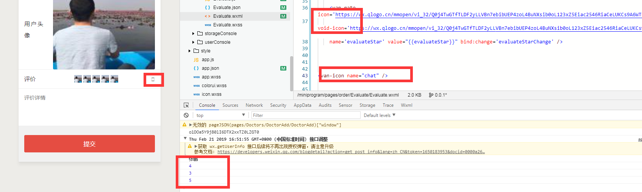Open the Wxml tab
The height and width of the screenshot is (192, 642).
point(406,105)
